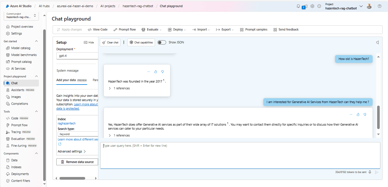Click the Remove data source button

point(77,162)
